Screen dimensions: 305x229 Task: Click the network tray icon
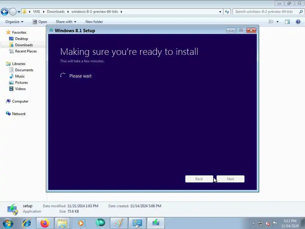point(260,223)
